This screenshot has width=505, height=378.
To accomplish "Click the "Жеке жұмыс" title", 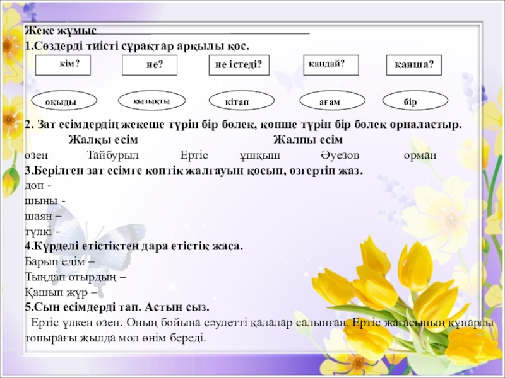I will (61, 31).
